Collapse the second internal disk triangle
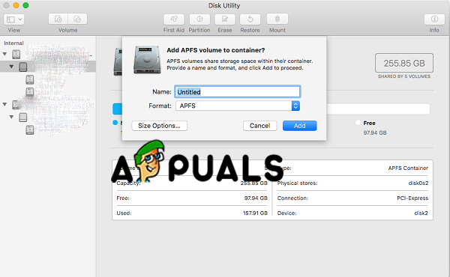Viewport: 450px width, 277px height. pos(4,104)
